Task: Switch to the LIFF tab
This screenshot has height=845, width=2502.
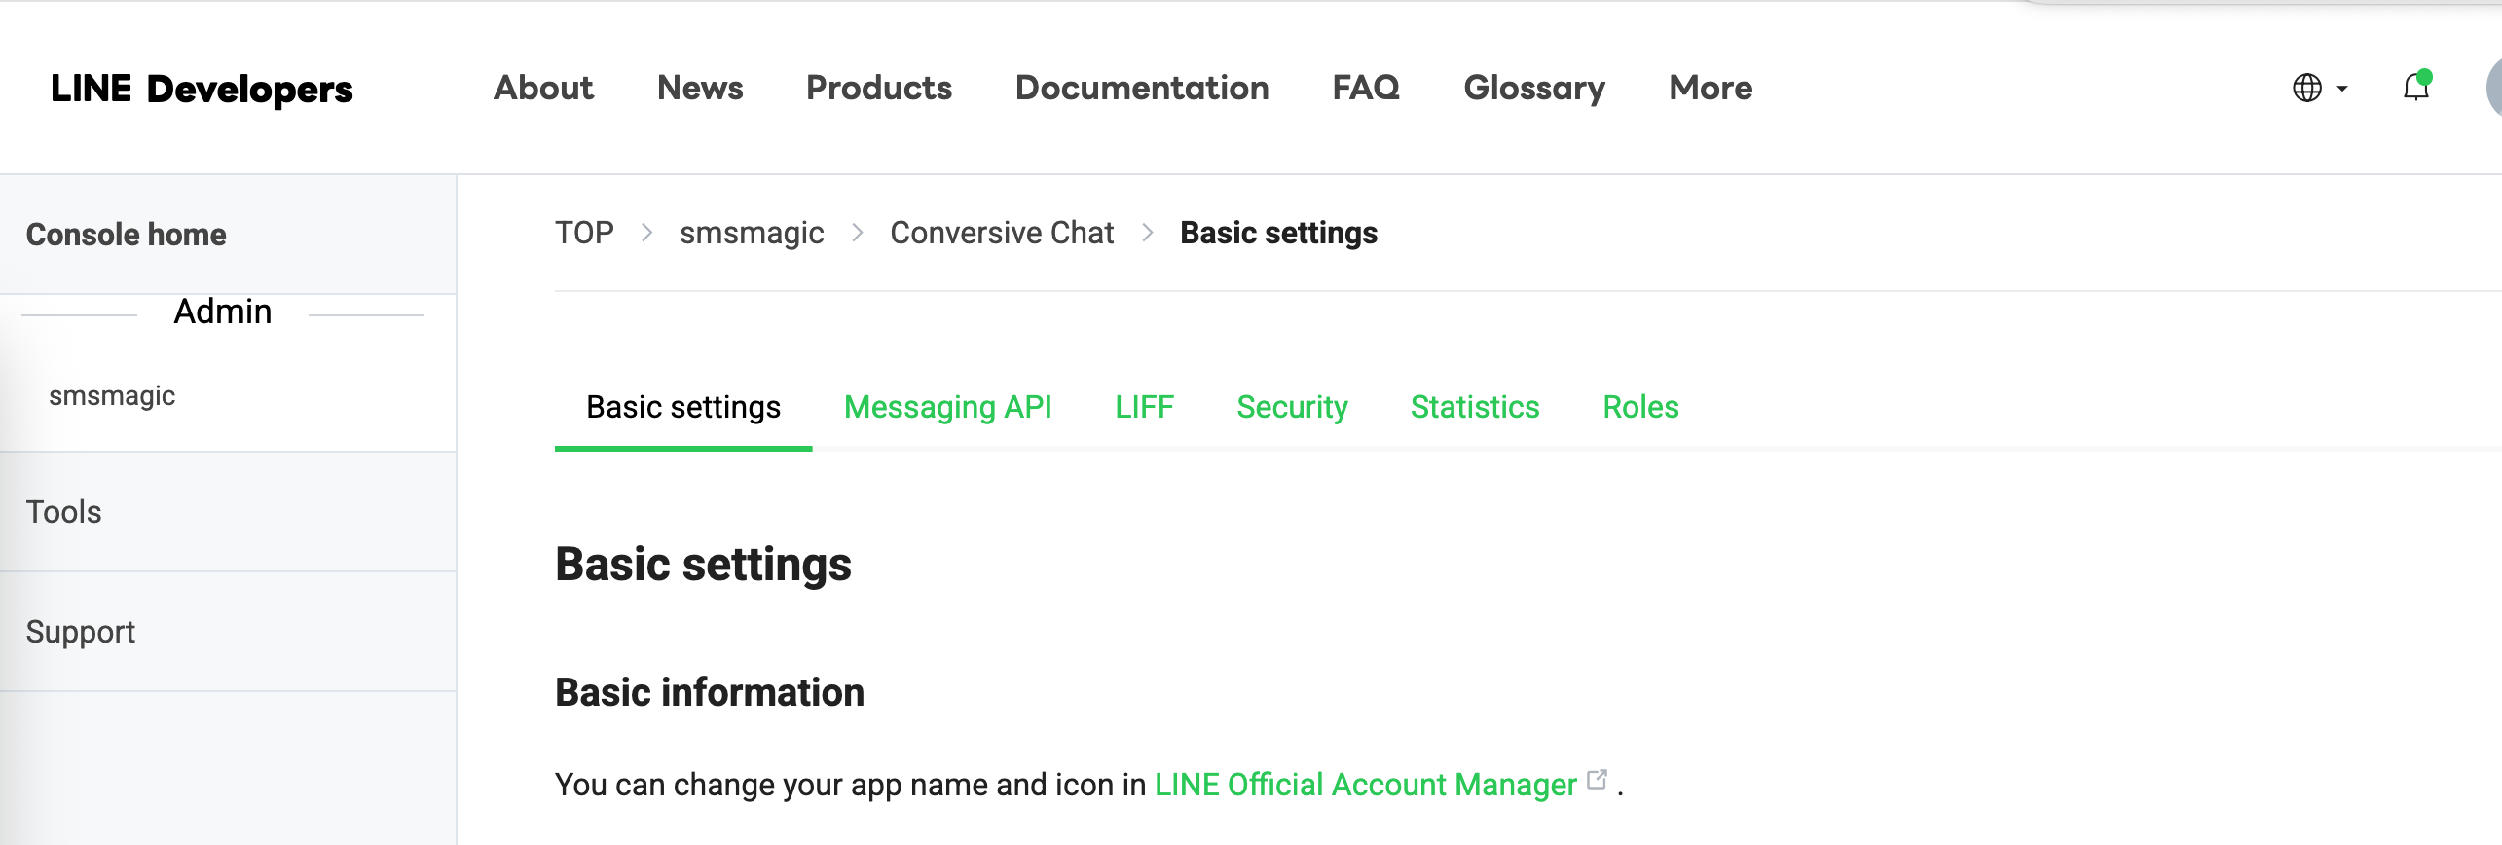Action: tap(1144, 407)
